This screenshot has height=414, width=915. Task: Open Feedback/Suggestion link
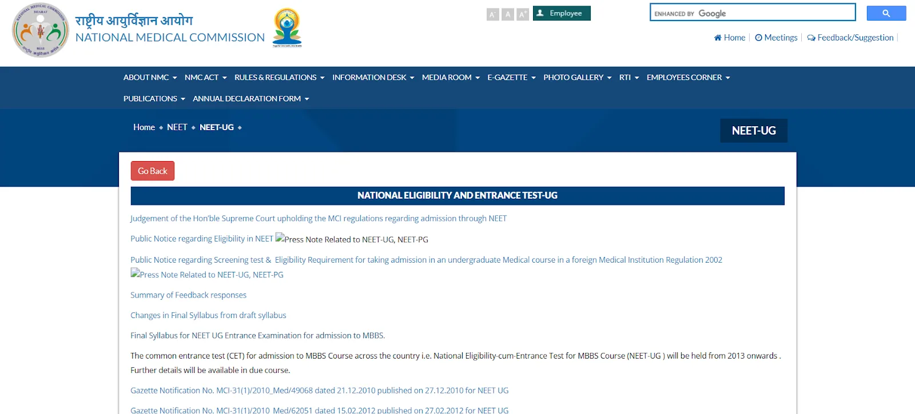[850, 38]
